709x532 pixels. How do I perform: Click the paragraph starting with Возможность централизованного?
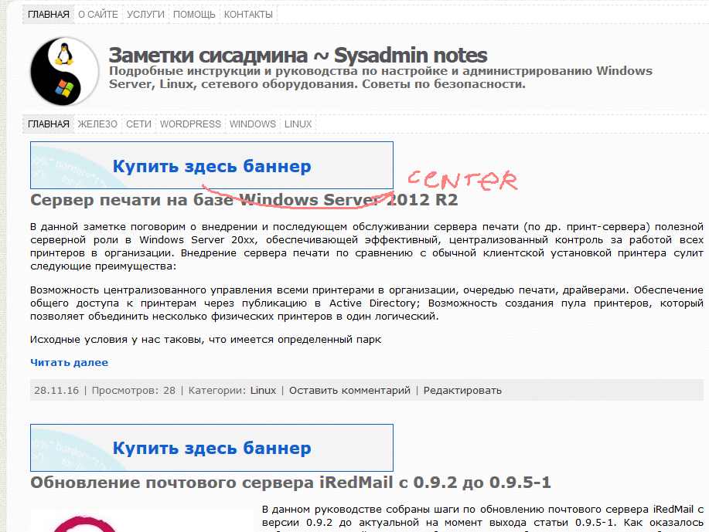(366, 303)
